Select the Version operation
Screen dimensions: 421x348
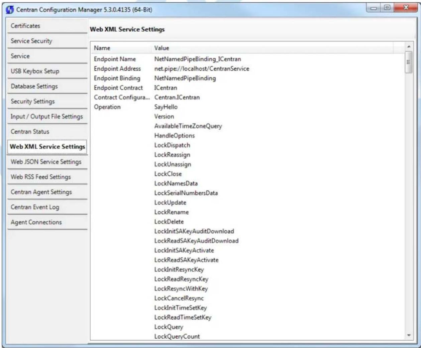(164, 116)
